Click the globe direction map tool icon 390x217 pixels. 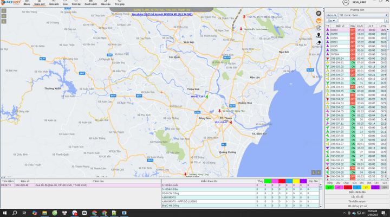point(318,28)
